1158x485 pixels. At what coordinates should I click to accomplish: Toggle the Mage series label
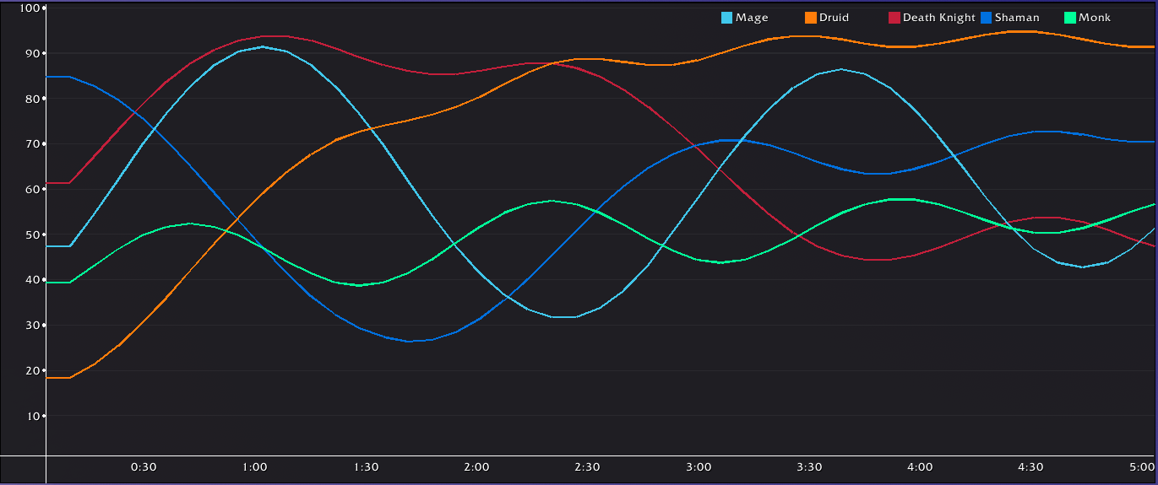752,18
